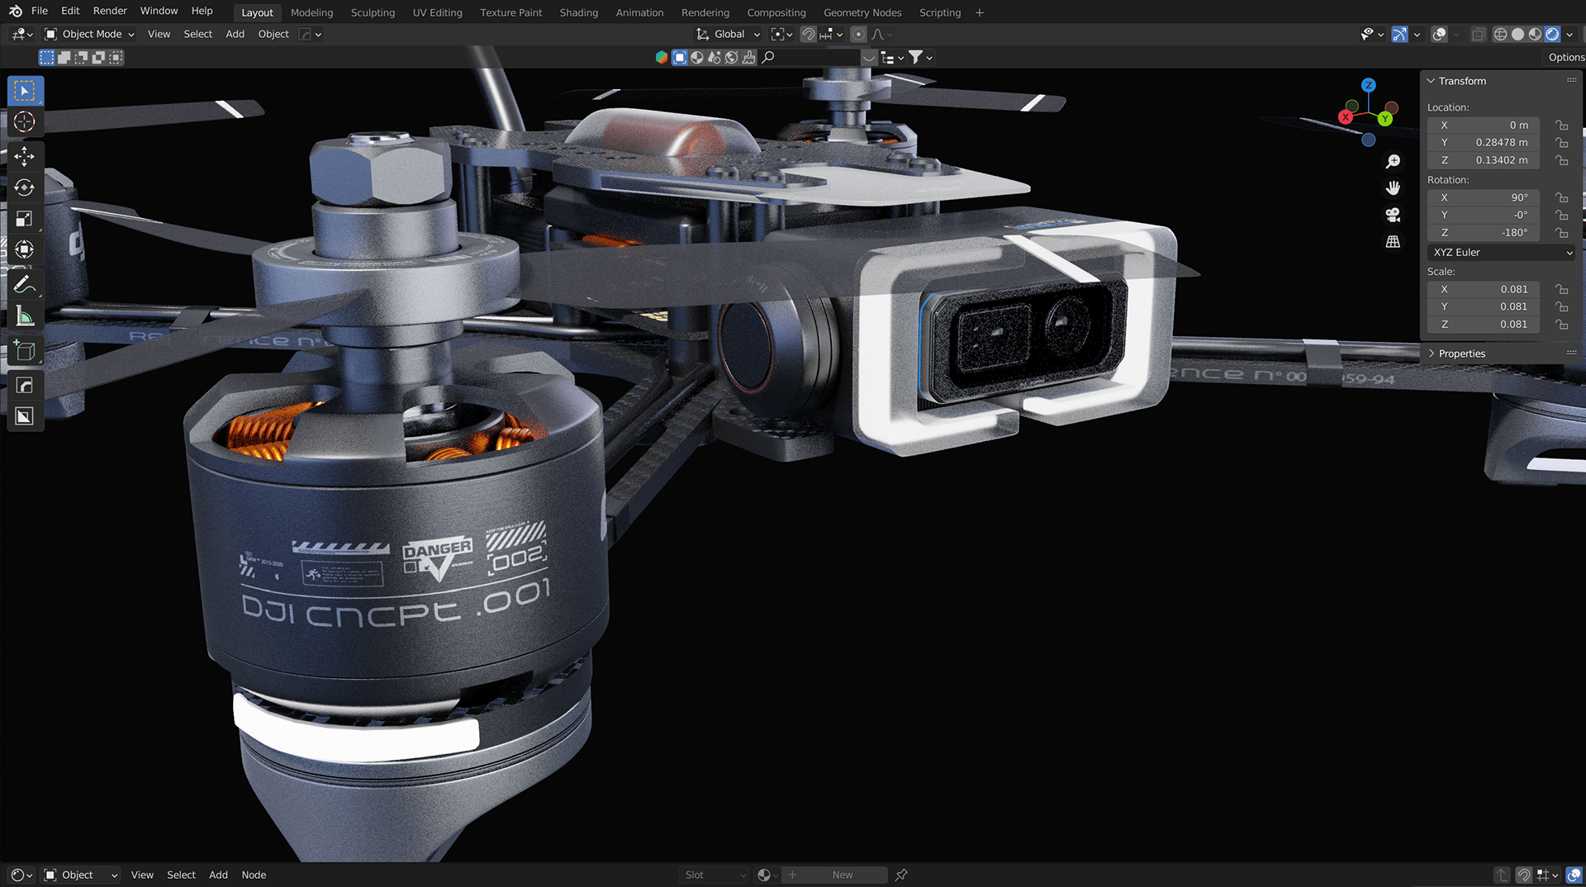The width and height of the screenshot is (1586, 887).
Task: Enable Material Preview shading mode
Action: [1535, 34]
